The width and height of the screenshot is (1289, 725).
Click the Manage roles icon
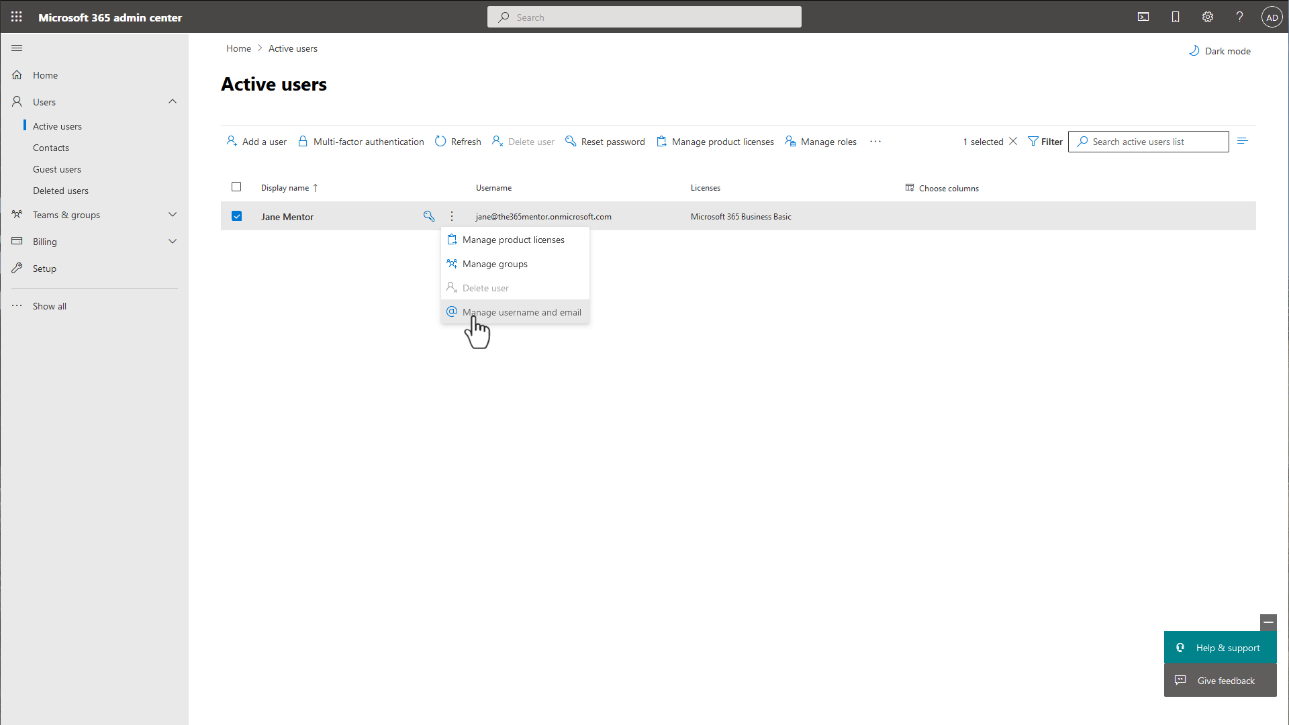792,142
